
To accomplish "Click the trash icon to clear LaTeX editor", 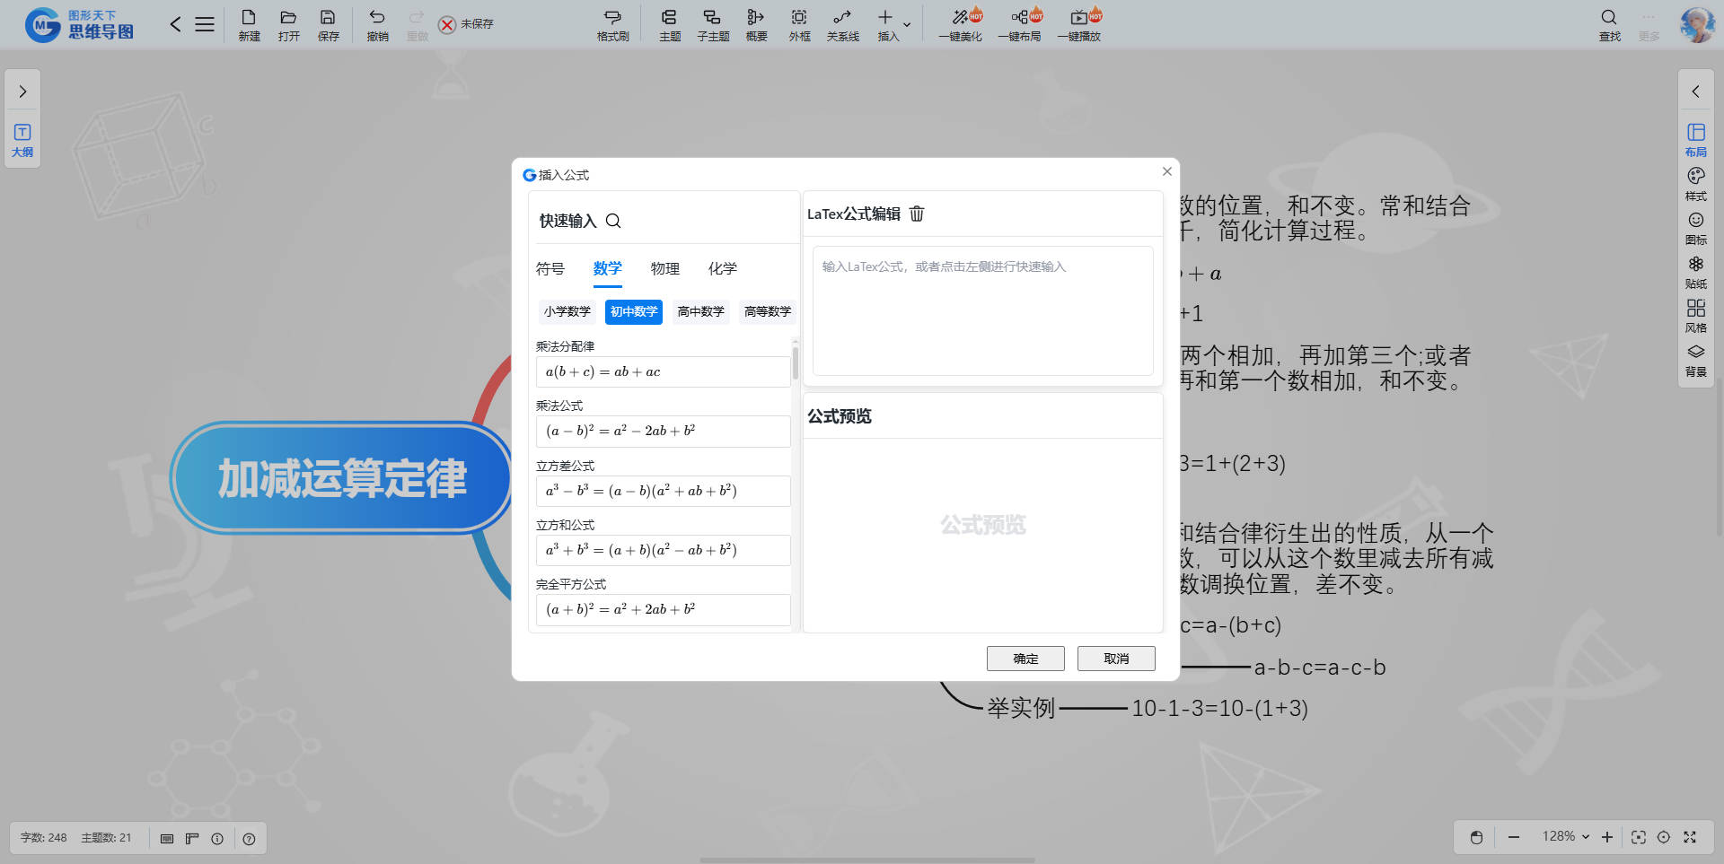I will 917,214.
